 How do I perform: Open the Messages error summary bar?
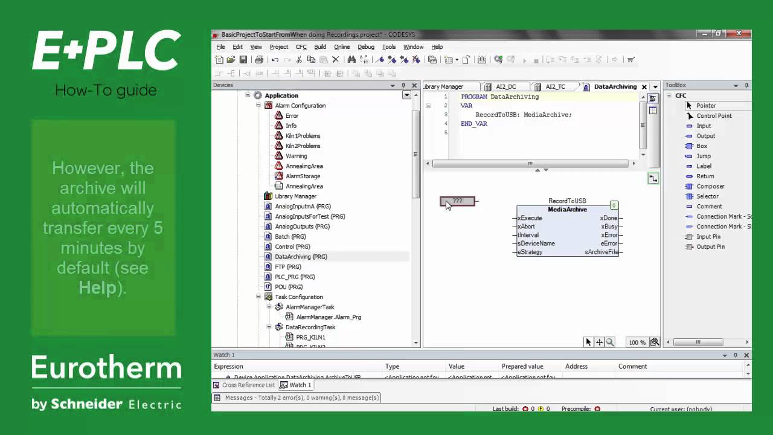click(297, 398)
